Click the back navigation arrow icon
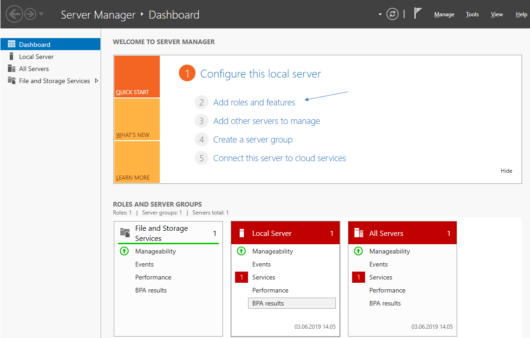The image size is (530, 338). [14, 14]
